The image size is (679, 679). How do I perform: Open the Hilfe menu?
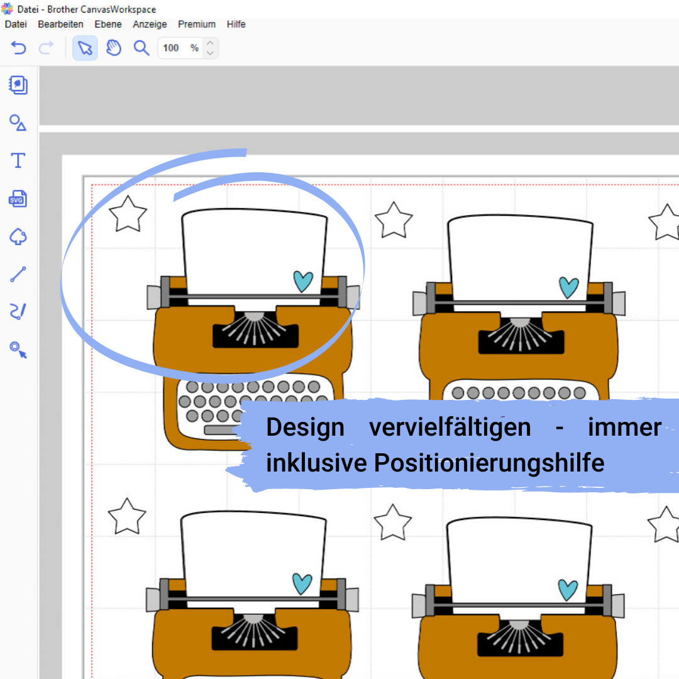[236, 25]
